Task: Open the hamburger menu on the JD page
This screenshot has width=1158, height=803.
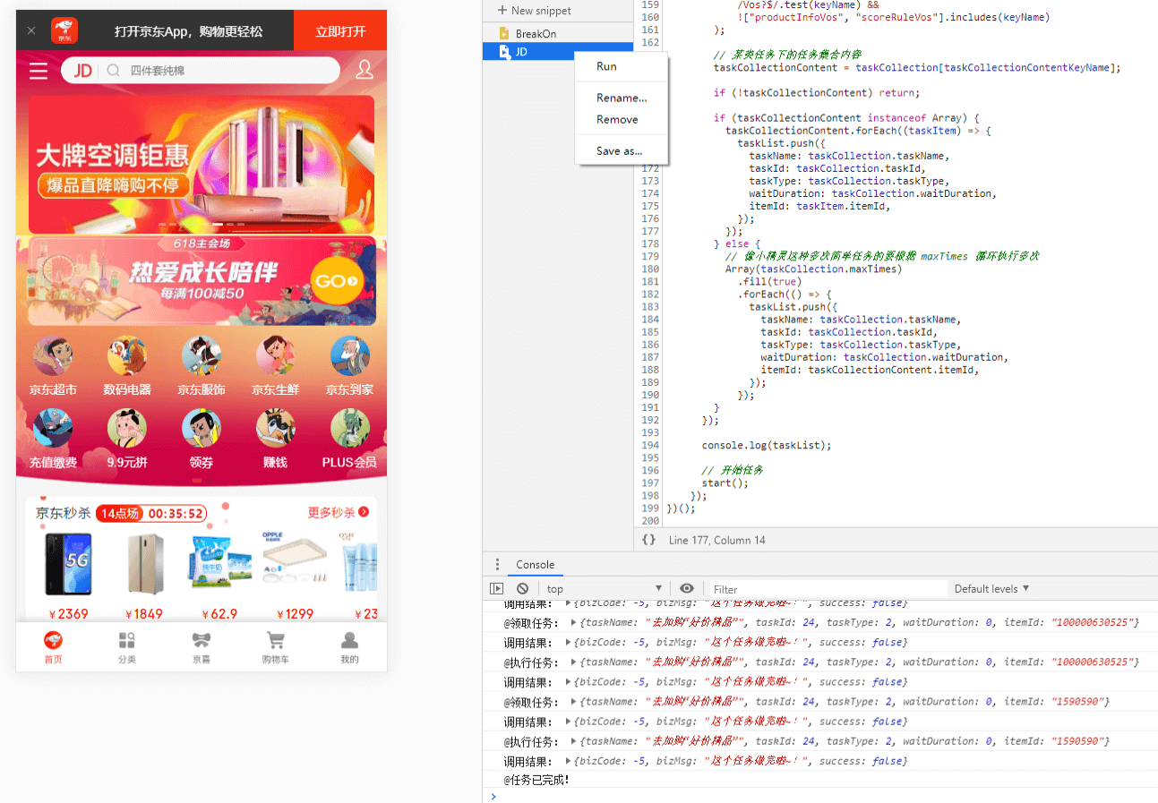Action: 39,71
